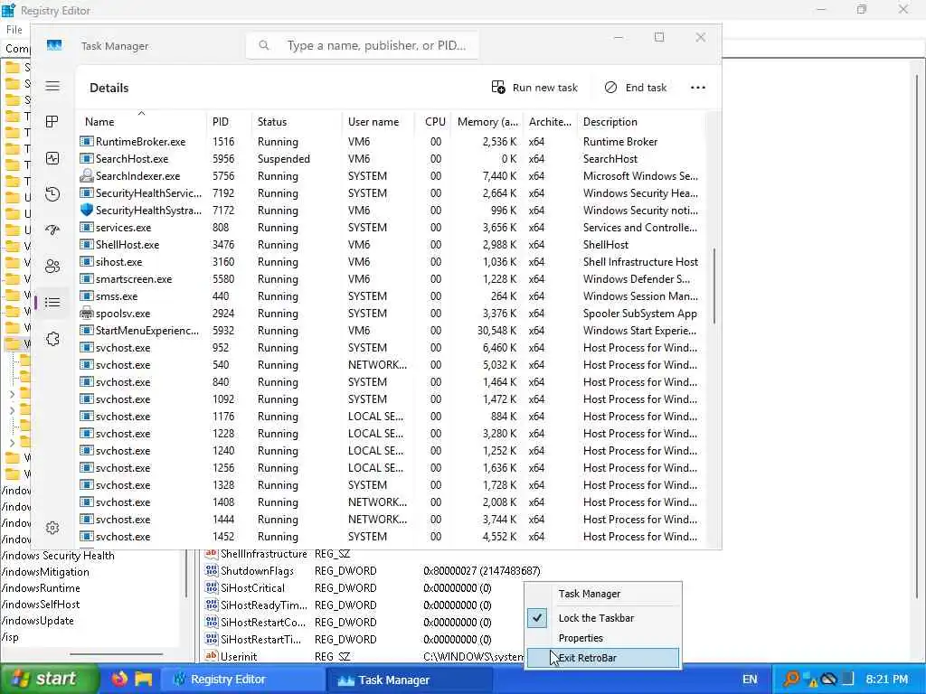Select svchost.exe with PID 952
The height and width of the screenshot is (694, 926).
(391, 348)
